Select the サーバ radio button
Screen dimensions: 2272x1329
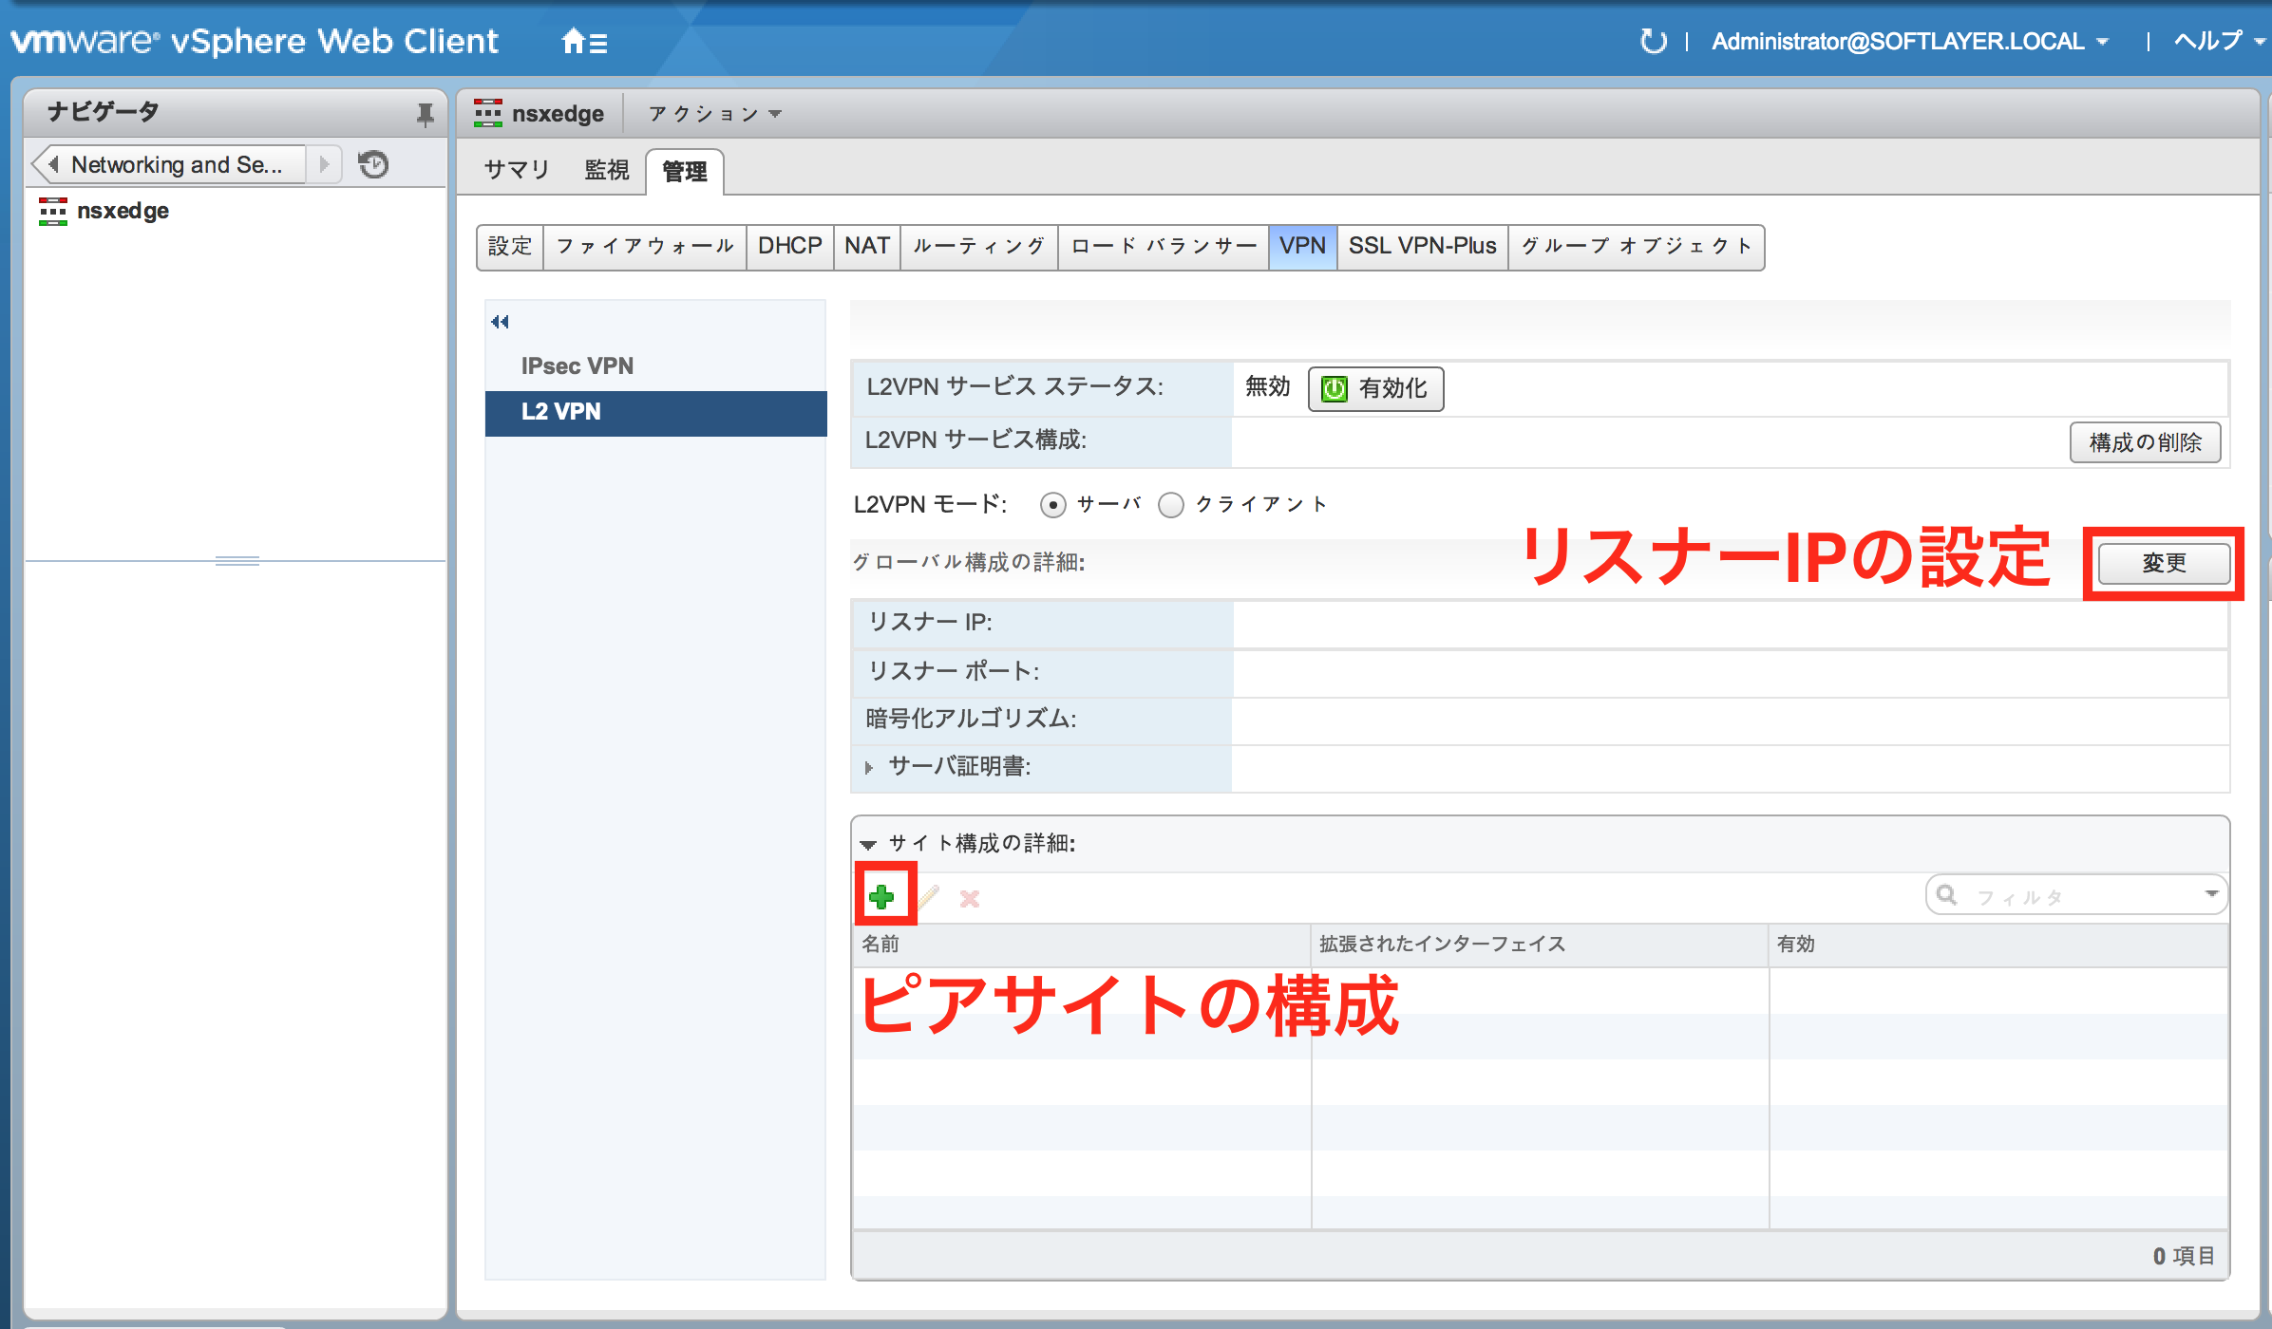(1052, 505)
